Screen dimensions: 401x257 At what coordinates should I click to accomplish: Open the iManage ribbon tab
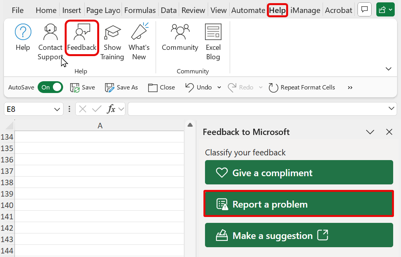click(x=305, y=10)
